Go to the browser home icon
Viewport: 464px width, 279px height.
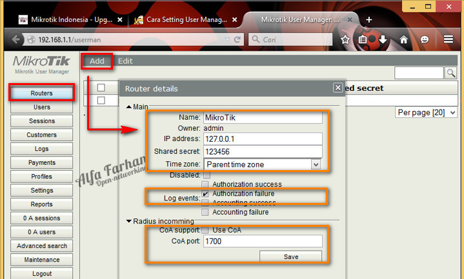coord(403,39)
